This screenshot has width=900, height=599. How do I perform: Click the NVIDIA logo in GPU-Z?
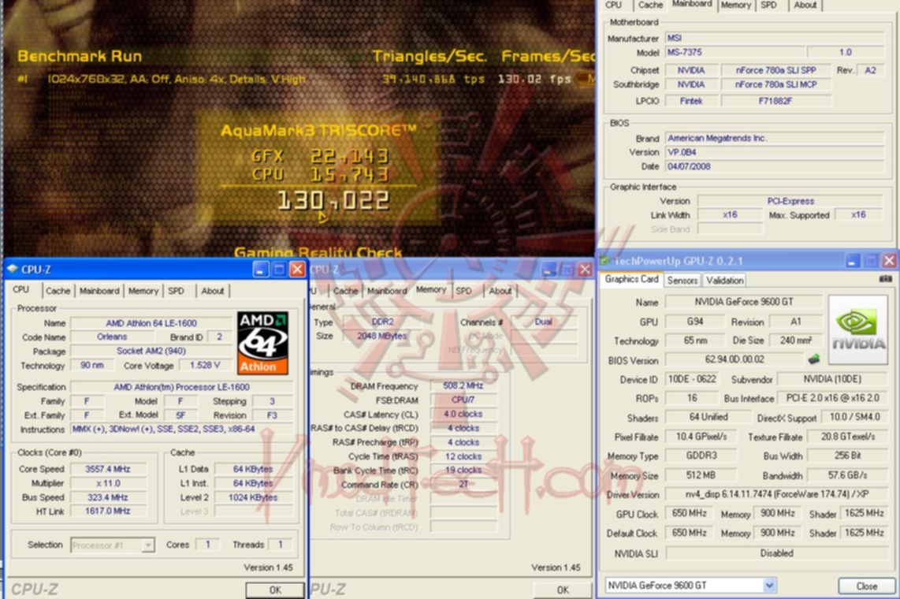(x=858, y=330)
